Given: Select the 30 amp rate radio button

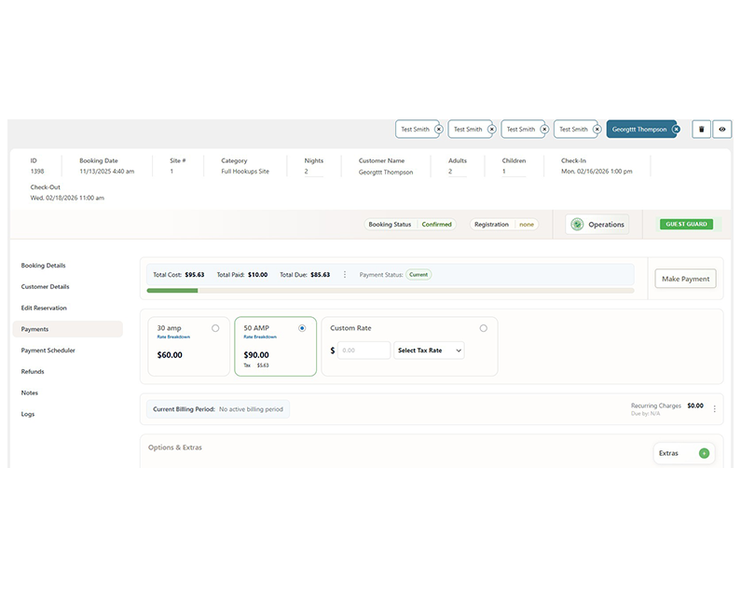Looking at the screenshot, I should pos(215,328).
